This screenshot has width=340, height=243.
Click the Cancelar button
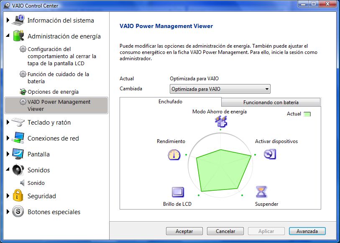(x=225, y=231)
